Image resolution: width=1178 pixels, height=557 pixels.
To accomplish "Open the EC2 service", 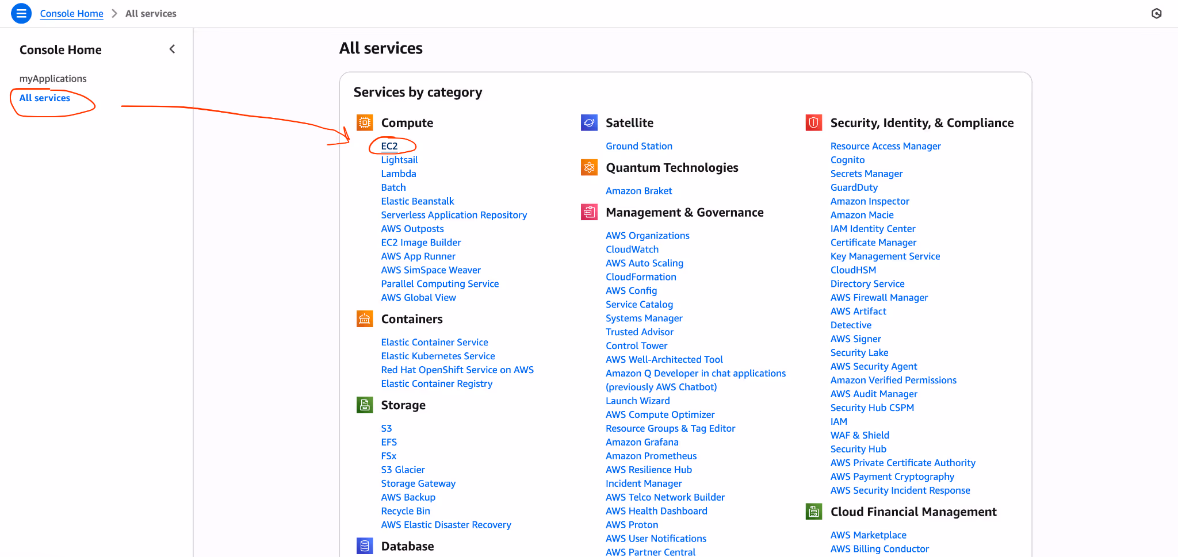I will tap(389, 146).
